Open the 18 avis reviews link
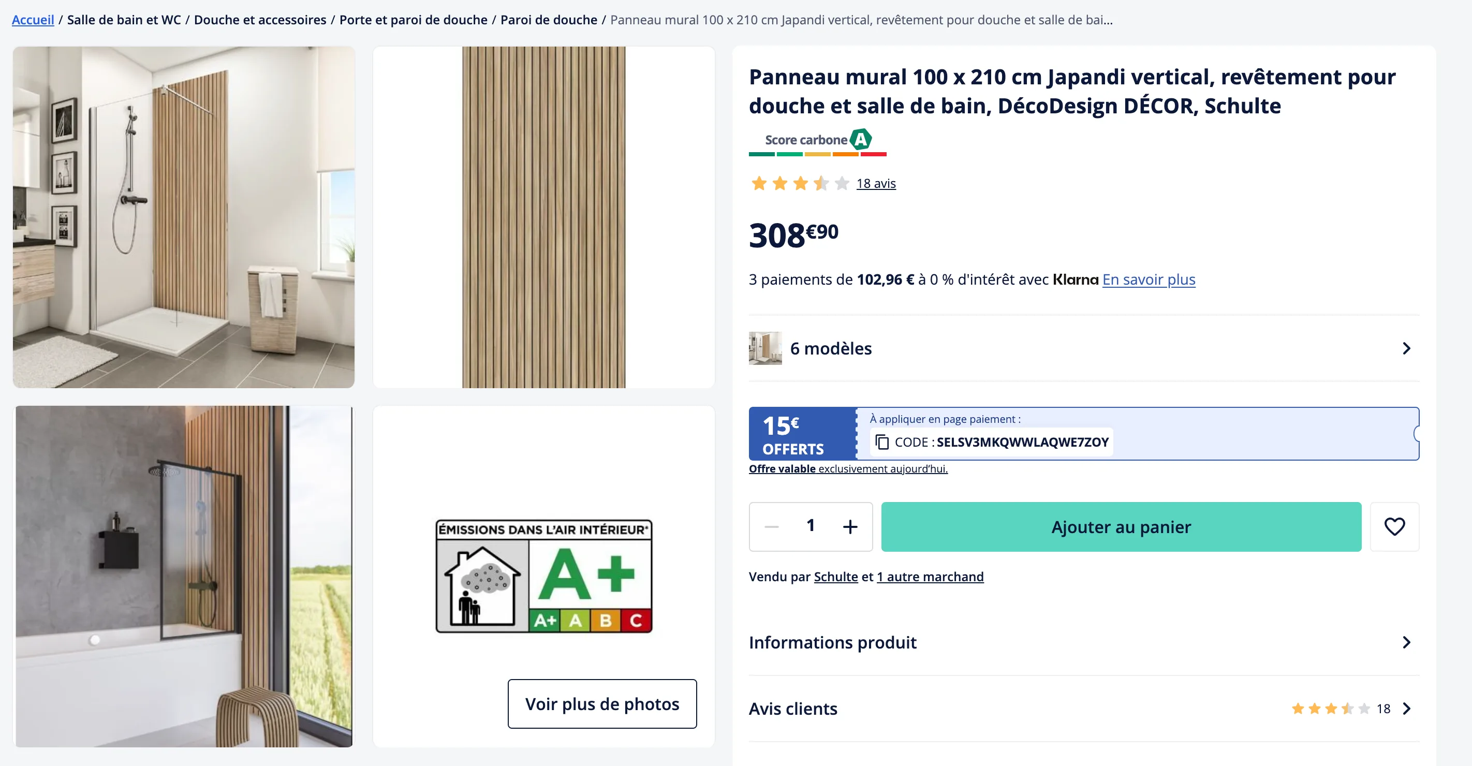The image size is (1472, 766). point(876,183)
